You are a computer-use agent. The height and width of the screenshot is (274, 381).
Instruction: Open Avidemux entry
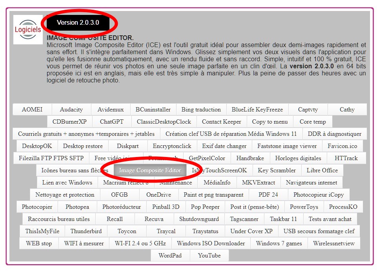(111, 110)
